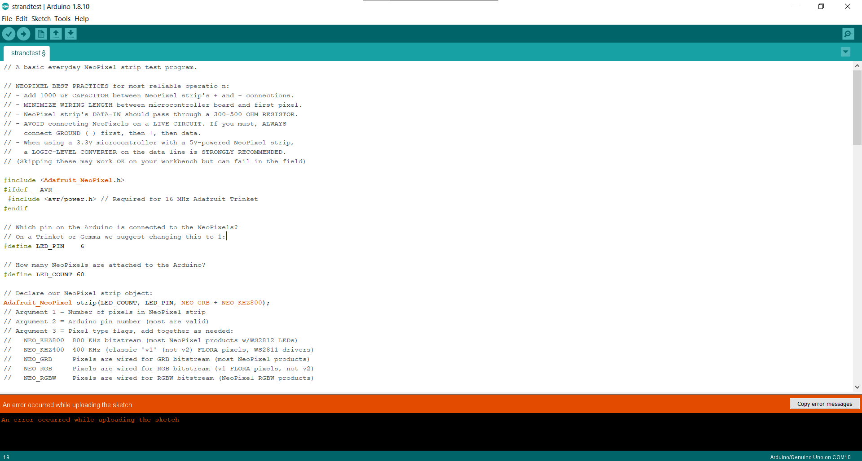Click the 'Argument 1 = Number of pixels' comment
The height and width of the screenshot is (461, 862).
pyautogui.click(x=105, y=312)
